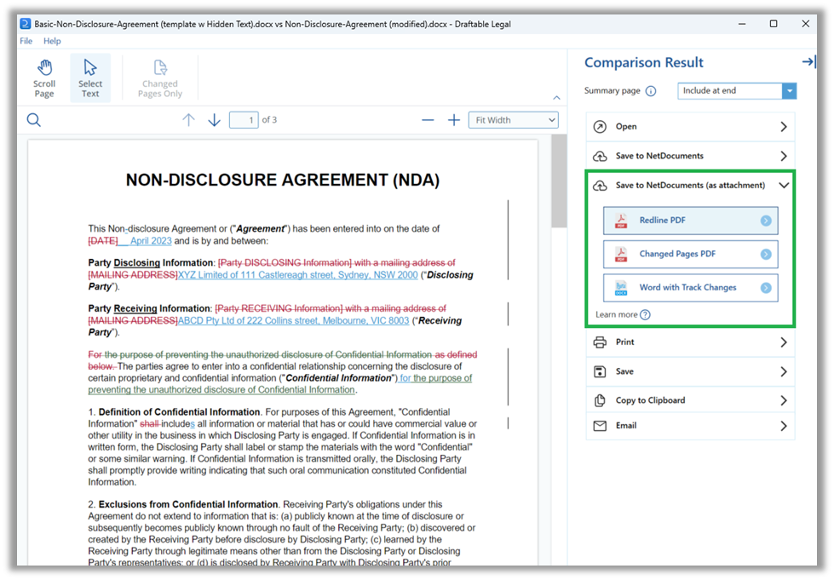Click the 'Comparison Result' panel title
Viewport: 834px width, 580px height.
(x=643, y=63)
